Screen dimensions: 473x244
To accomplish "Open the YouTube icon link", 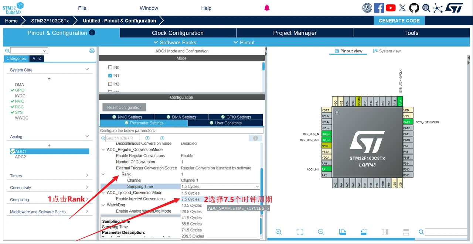I will click(391, 8).
